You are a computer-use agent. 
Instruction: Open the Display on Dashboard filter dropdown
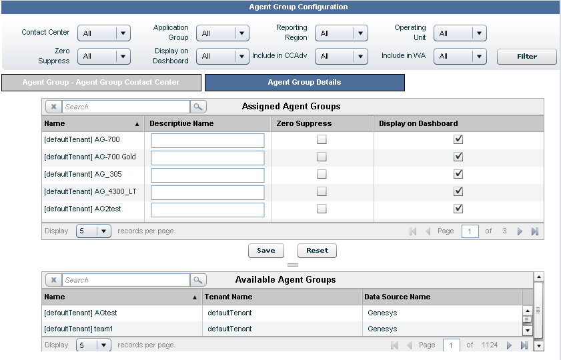(x=223, y=56)
